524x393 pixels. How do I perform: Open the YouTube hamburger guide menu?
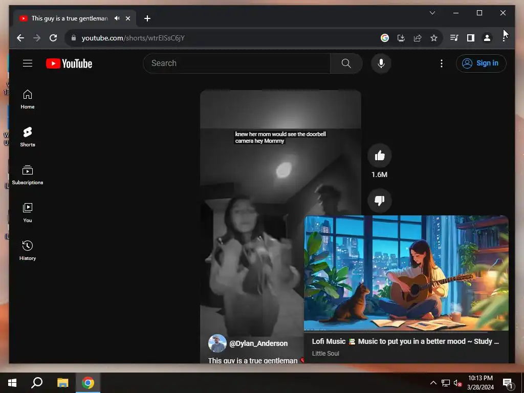coord(28,63)
